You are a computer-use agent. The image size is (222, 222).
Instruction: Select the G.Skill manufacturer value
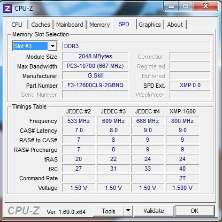(95, 75)
